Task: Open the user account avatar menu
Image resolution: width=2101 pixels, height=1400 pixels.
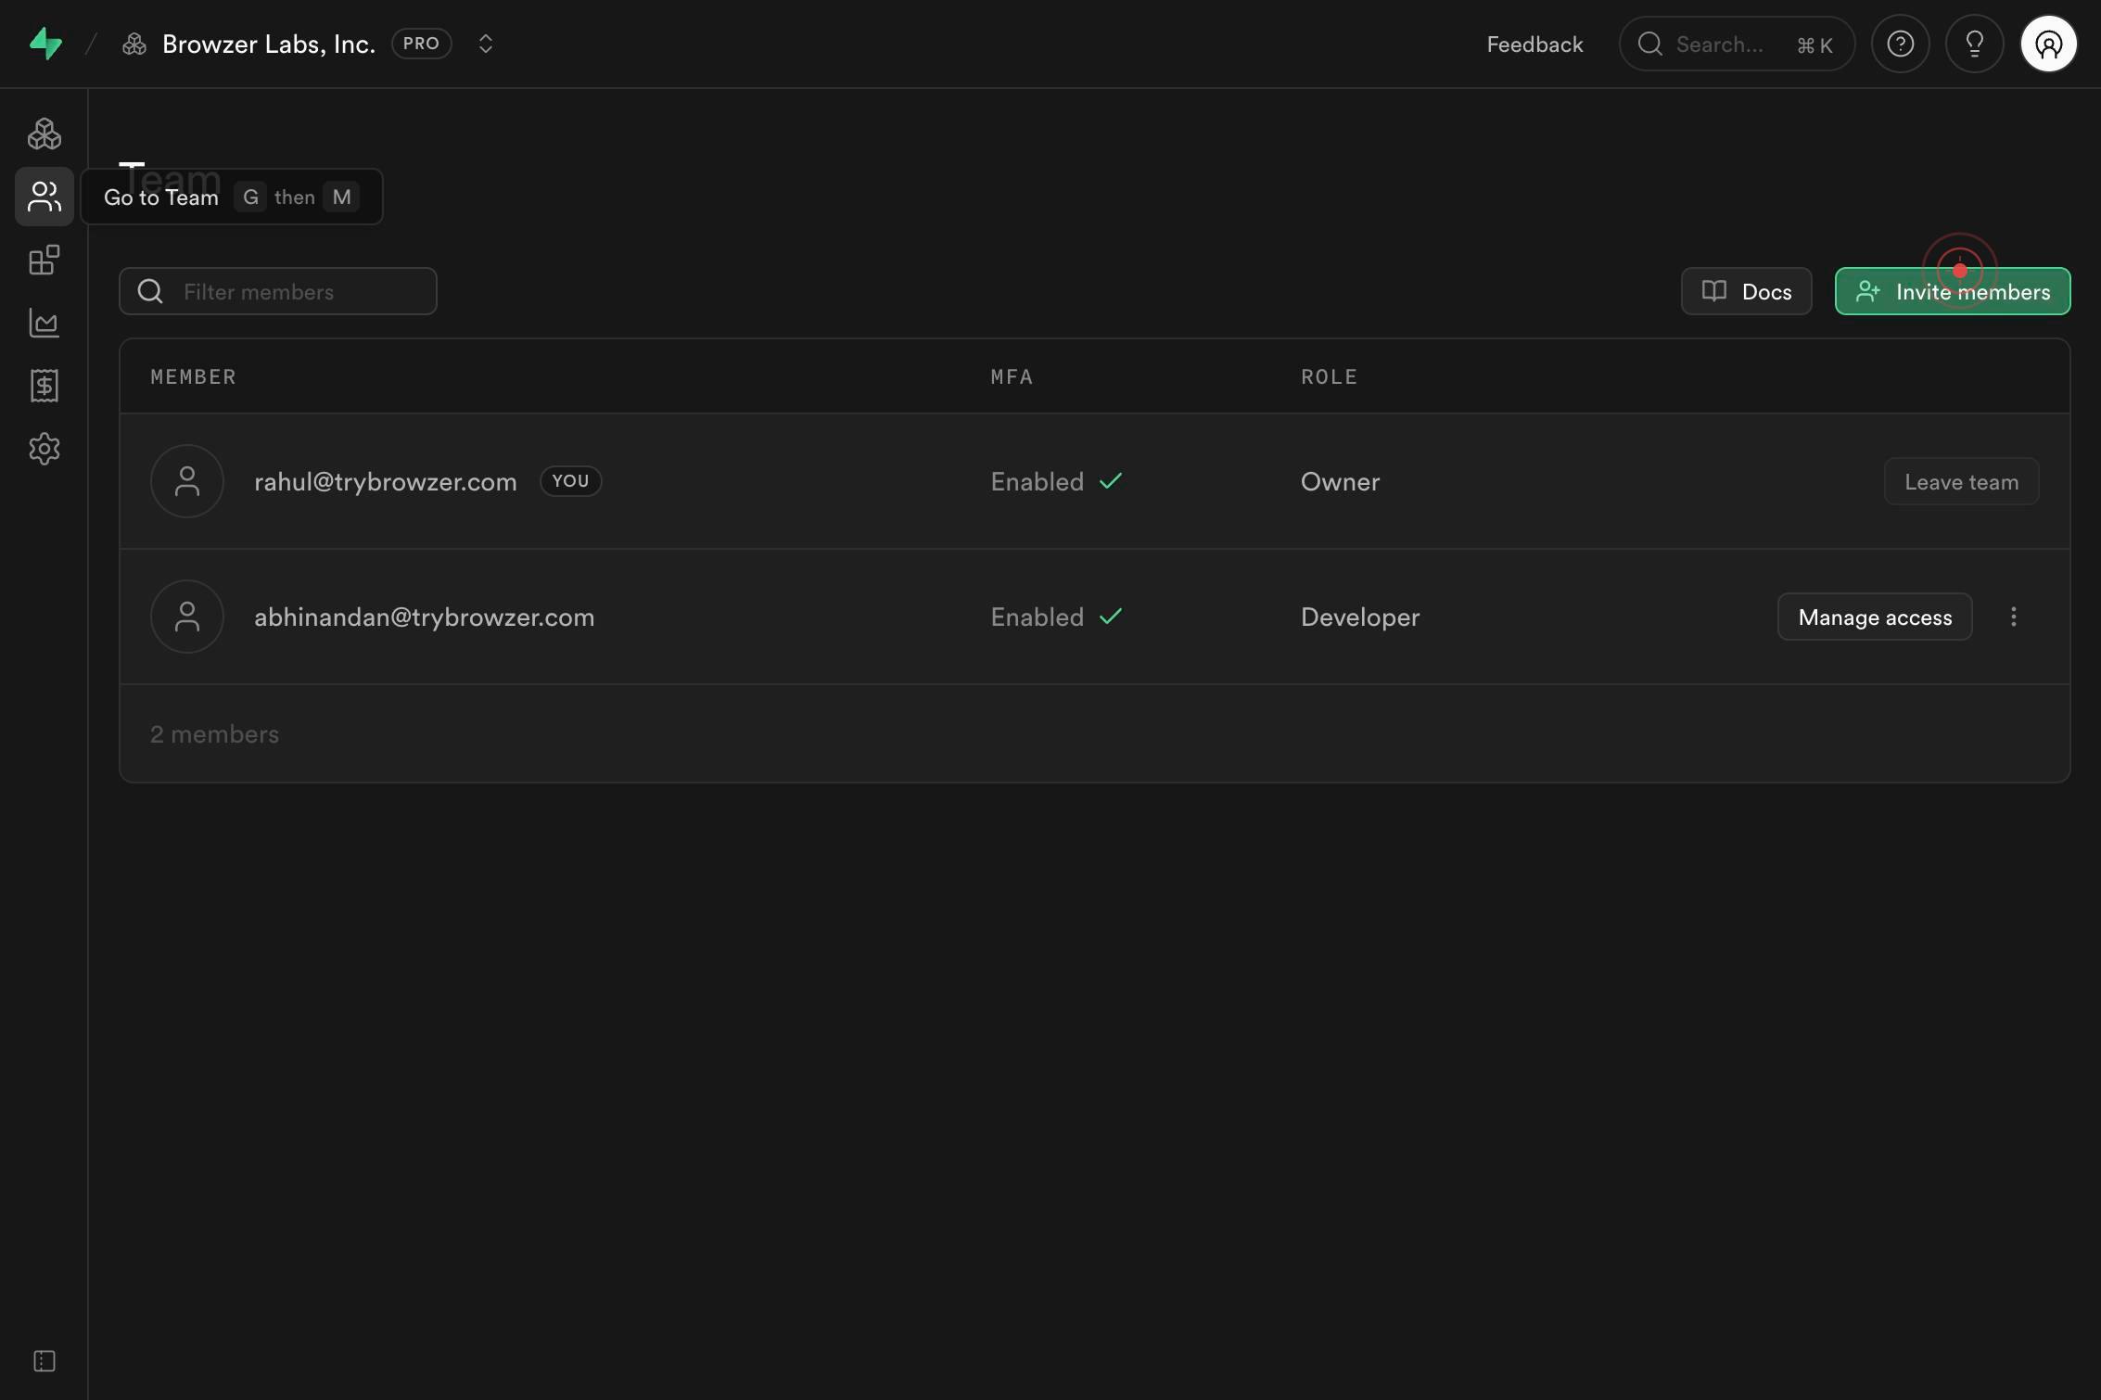Action: 2049,44
